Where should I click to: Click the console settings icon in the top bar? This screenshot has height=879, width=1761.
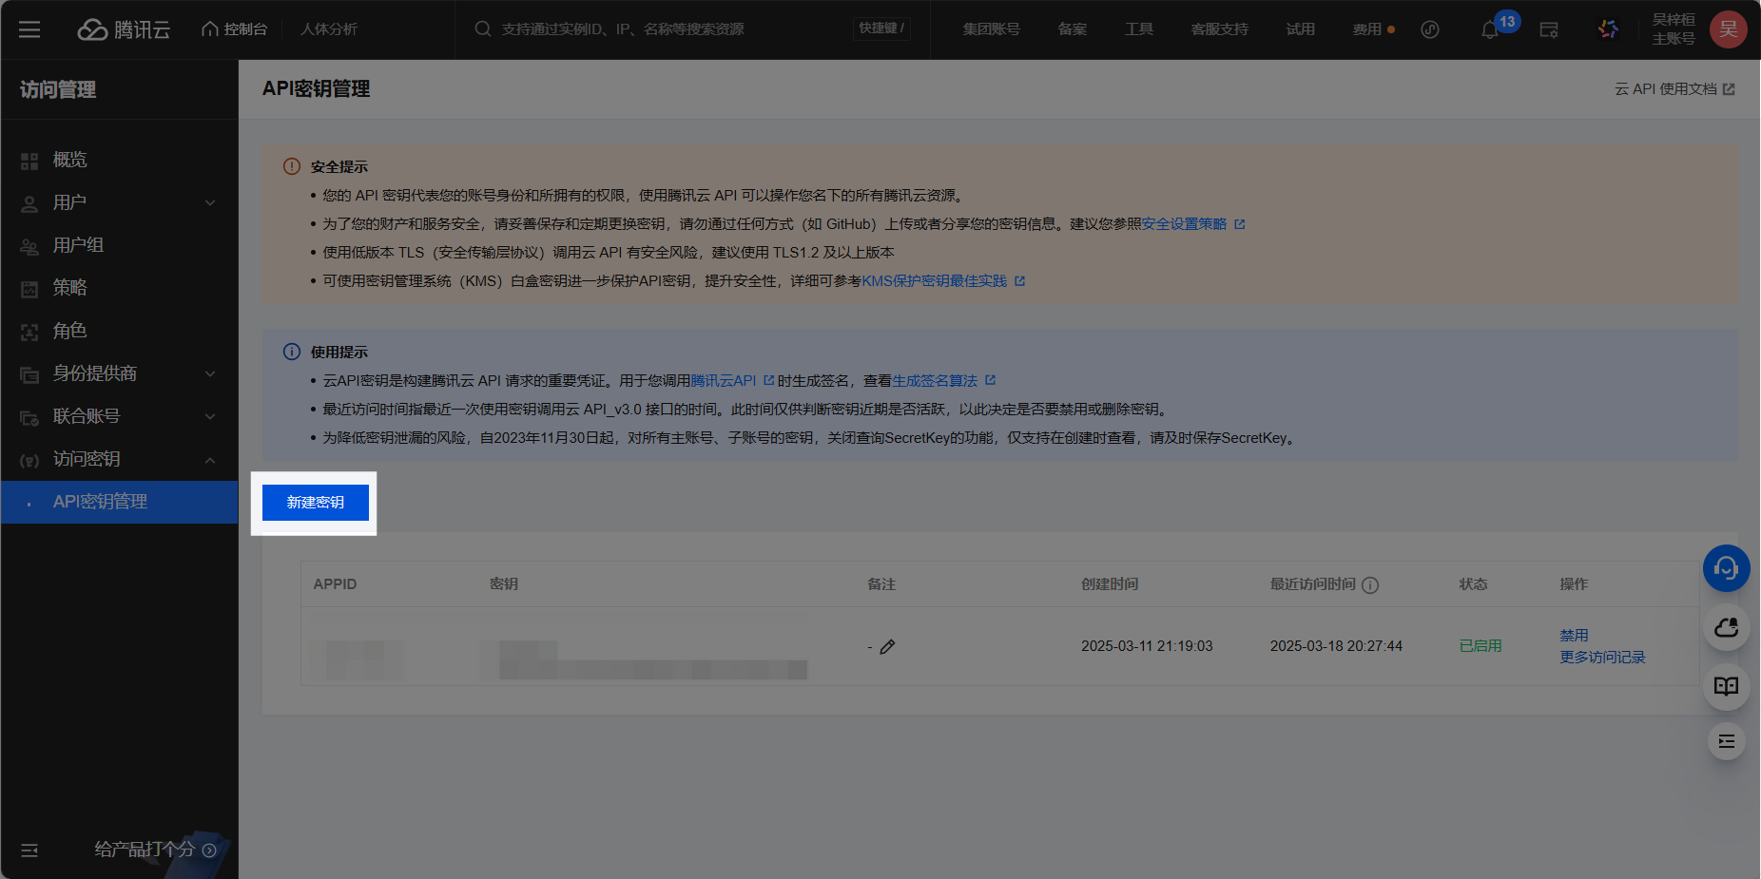tap(1549, 29)
